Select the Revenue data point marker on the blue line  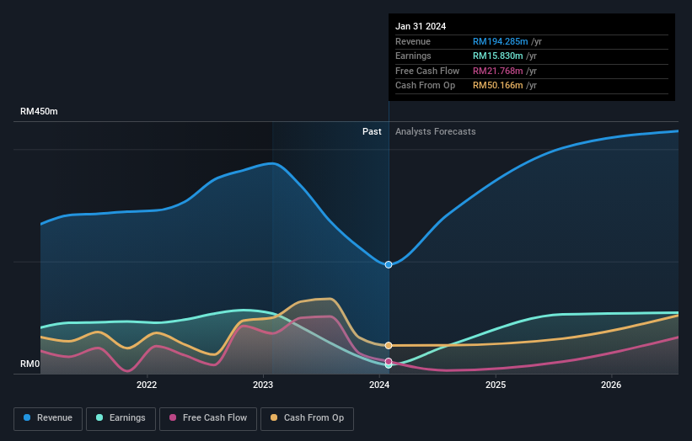[389, 265]
